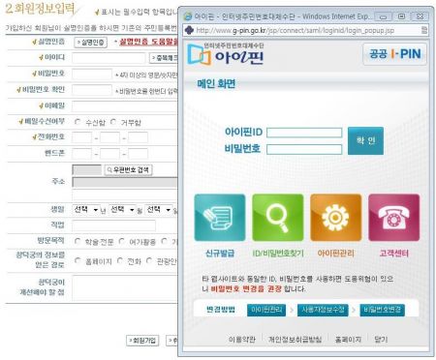Open the birth month 선택 dropdown

(122, 210)
